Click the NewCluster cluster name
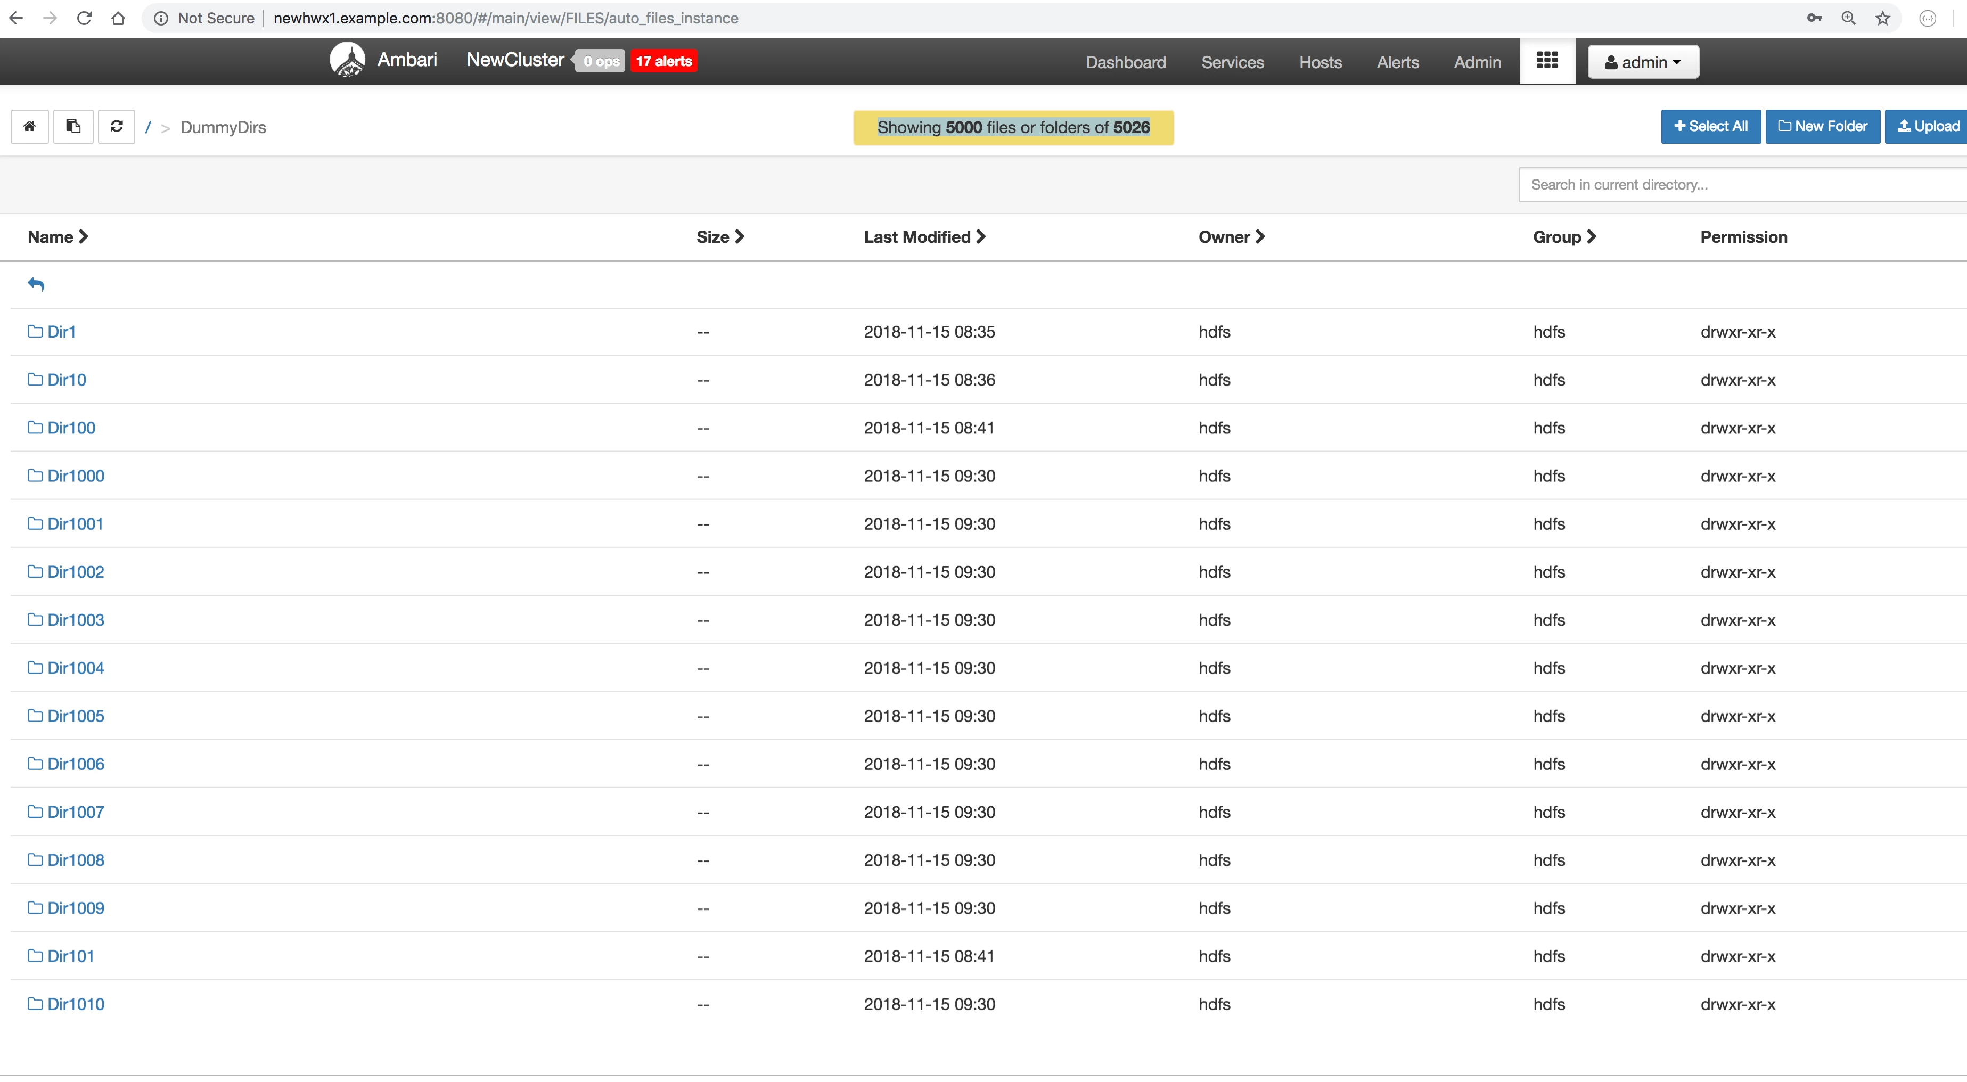 point(515,60)
